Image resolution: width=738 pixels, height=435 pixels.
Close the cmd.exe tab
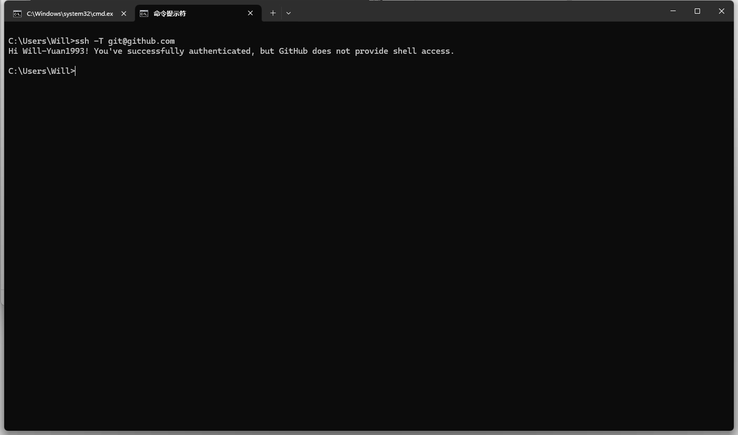tap(124, 14)
